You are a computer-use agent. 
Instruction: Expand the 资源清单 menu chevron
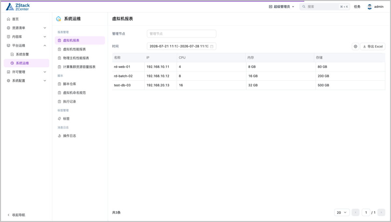click(x=45, y=28)
